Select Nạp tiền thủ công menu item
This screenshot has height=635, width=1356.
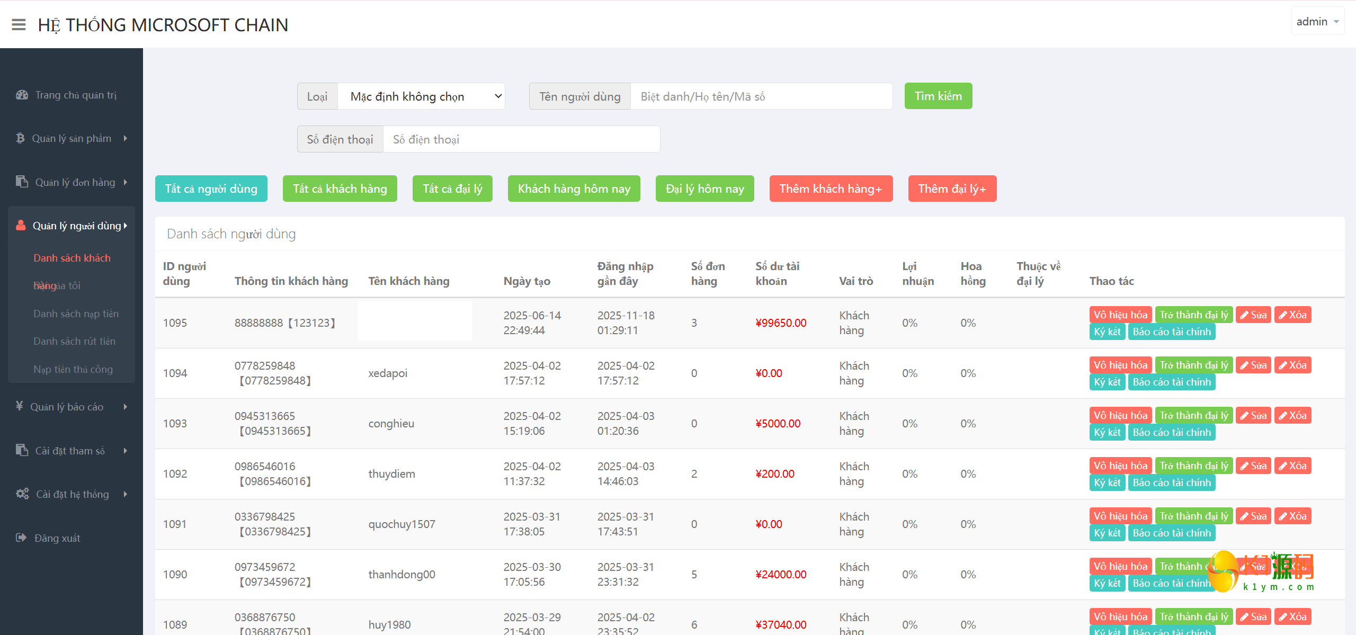click(x=73, y=369)
